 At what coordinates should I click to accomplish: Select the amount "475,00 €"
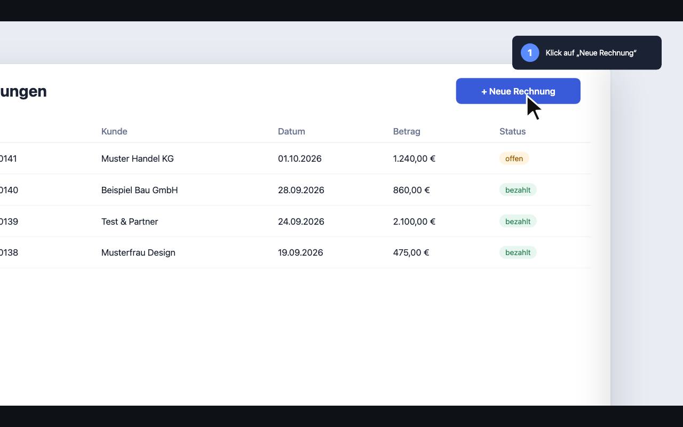pos(411,252)
